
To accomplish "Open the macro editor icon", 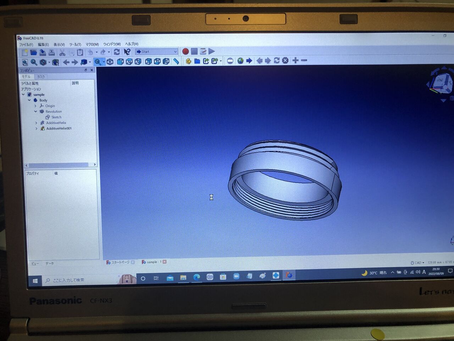I will [x=203, y=52].
